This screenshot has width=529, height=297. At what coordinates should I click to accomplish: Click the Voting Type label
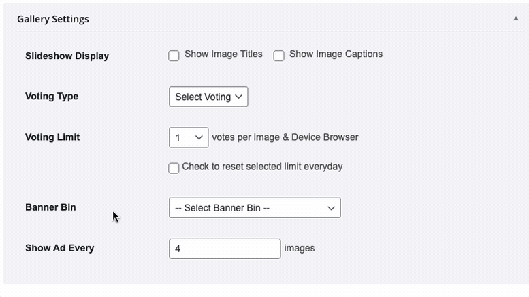52,97
